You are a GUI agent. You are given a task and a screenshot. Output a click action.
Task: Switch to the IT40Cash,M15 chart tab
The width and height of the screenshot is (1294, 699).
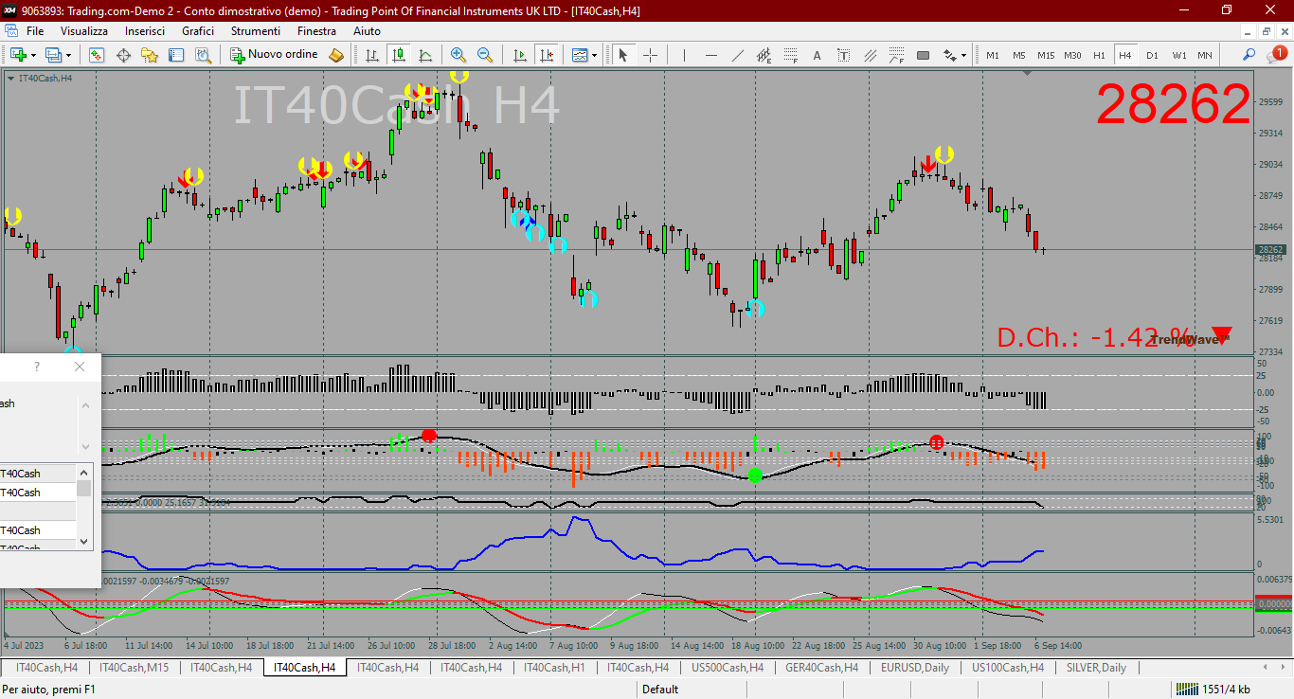134,668
